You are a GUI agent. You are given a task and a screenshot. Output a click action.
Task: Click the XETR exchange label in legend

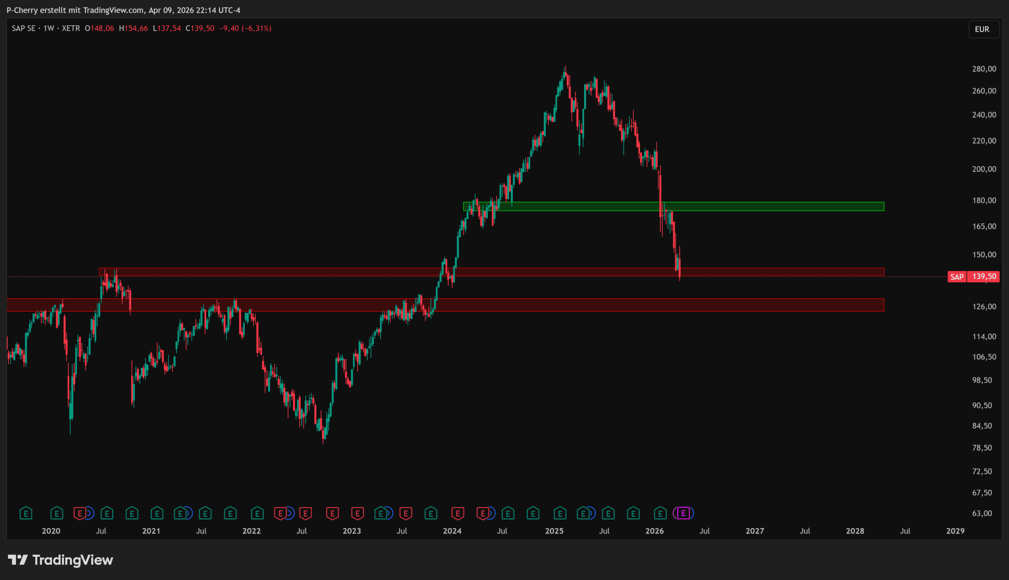71,28
